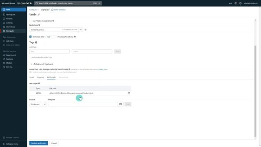The image size is (261, 147).
Task: Open the gift box what's-new icon
Action: [236, 3]
